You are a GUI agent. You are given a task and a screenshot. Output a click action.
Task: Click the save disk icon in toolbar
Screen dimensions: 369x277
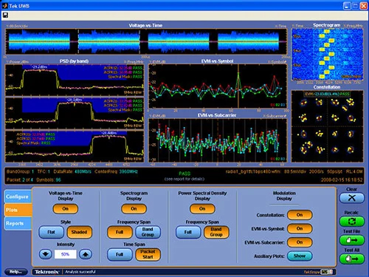coord(5,16)
